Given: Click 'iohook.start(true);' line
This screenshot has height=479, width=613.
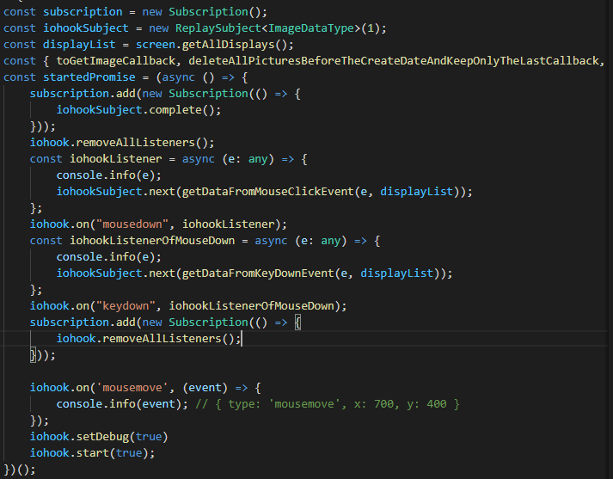Looking at the screenshot, I should click(x=93, y=453).
